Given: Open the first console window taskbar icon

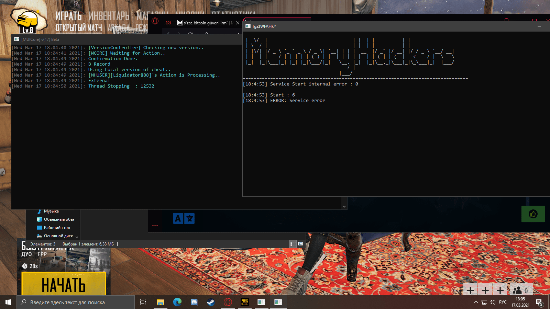Looking at the screenshot, I should coord(261,302).
